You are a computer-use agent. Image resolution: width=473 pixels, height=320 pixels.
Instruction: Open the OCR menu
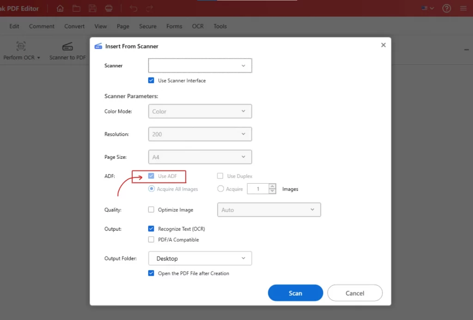[x=198, y=26]
